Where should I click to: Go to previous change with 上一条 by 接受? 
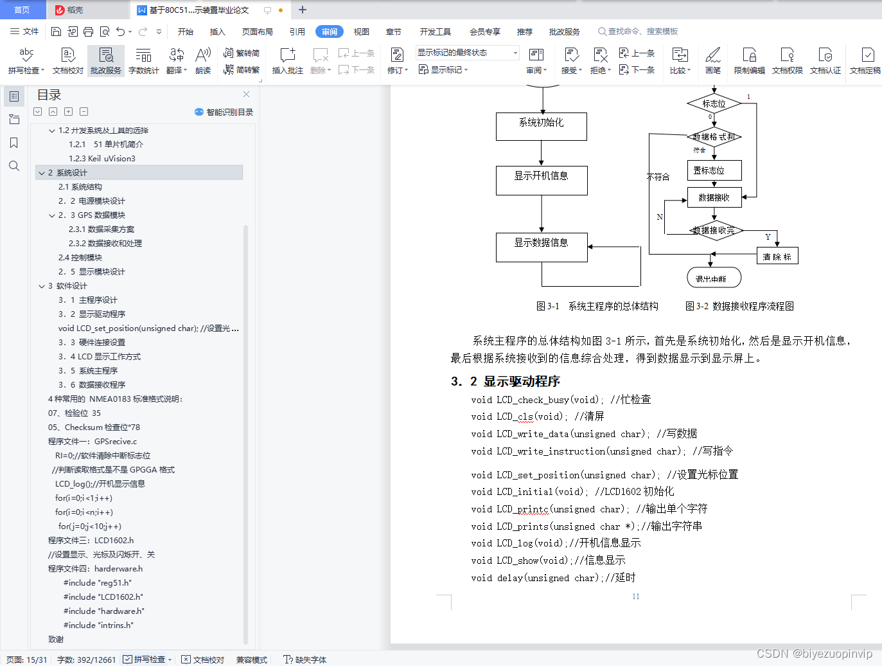click(x=637, y=53)
